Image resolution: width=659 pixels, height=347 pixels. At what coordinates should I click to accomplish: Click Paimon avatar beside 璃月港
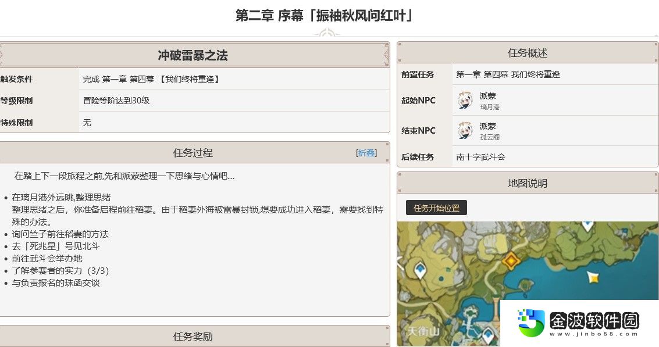465,101
